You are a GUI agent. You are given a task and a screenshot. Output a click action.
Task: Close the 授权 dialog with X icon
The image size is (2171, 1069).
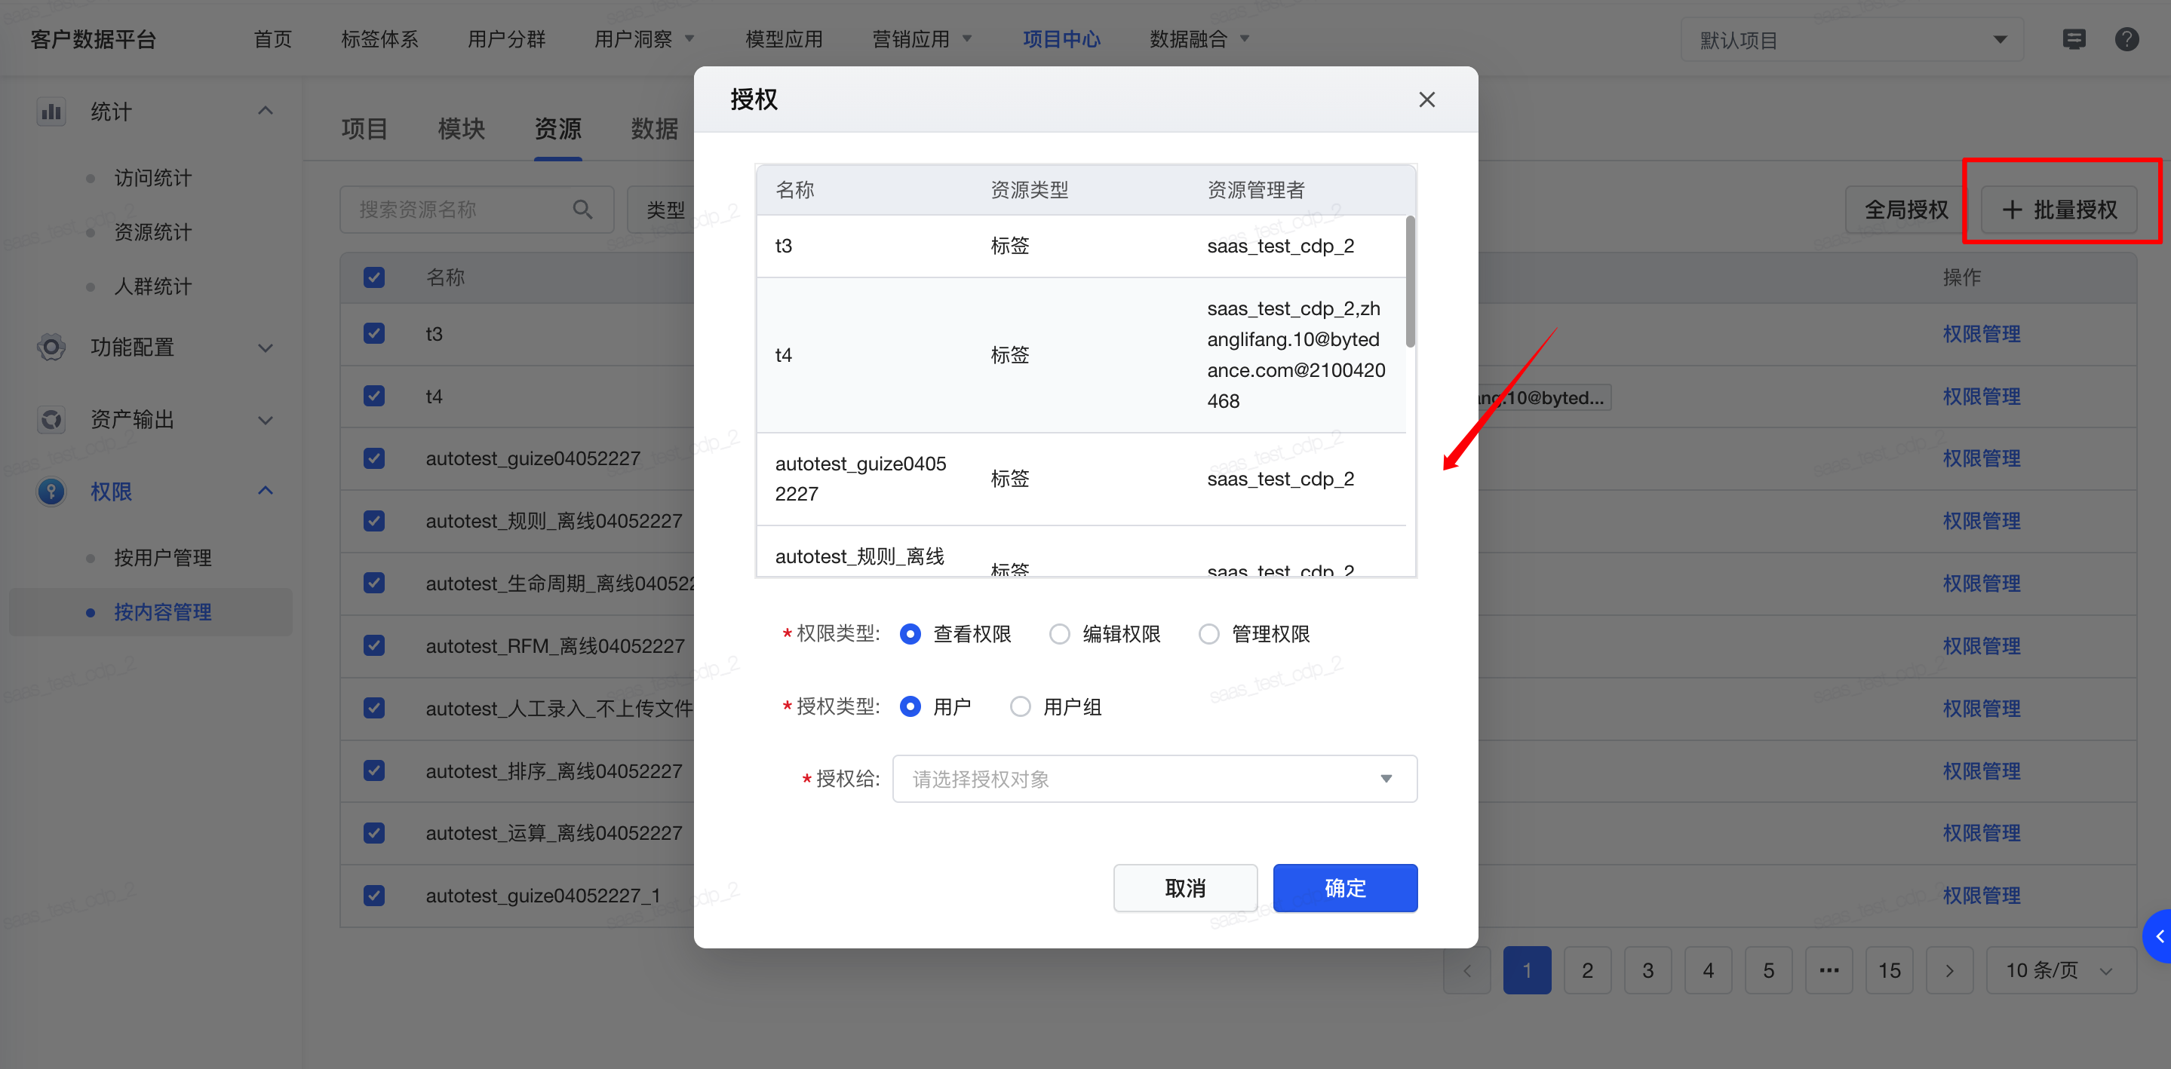[x=1426, y=100]
